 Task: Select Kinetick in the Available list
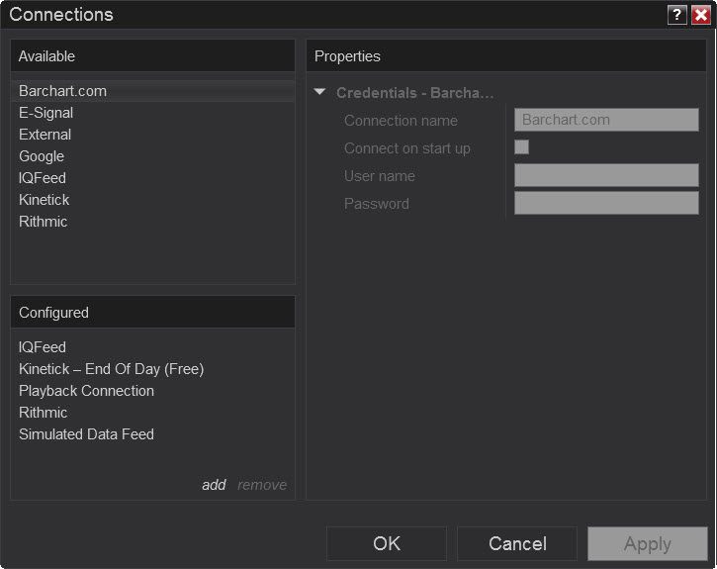(x=44, y=200)
